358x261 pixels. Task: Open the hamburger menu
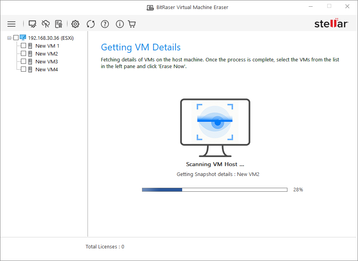pyautogui.click(x=11, y=24)
